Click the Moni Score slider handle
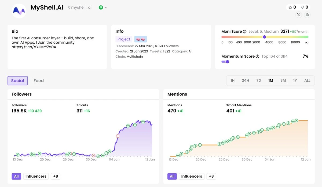 coord(265,37)
